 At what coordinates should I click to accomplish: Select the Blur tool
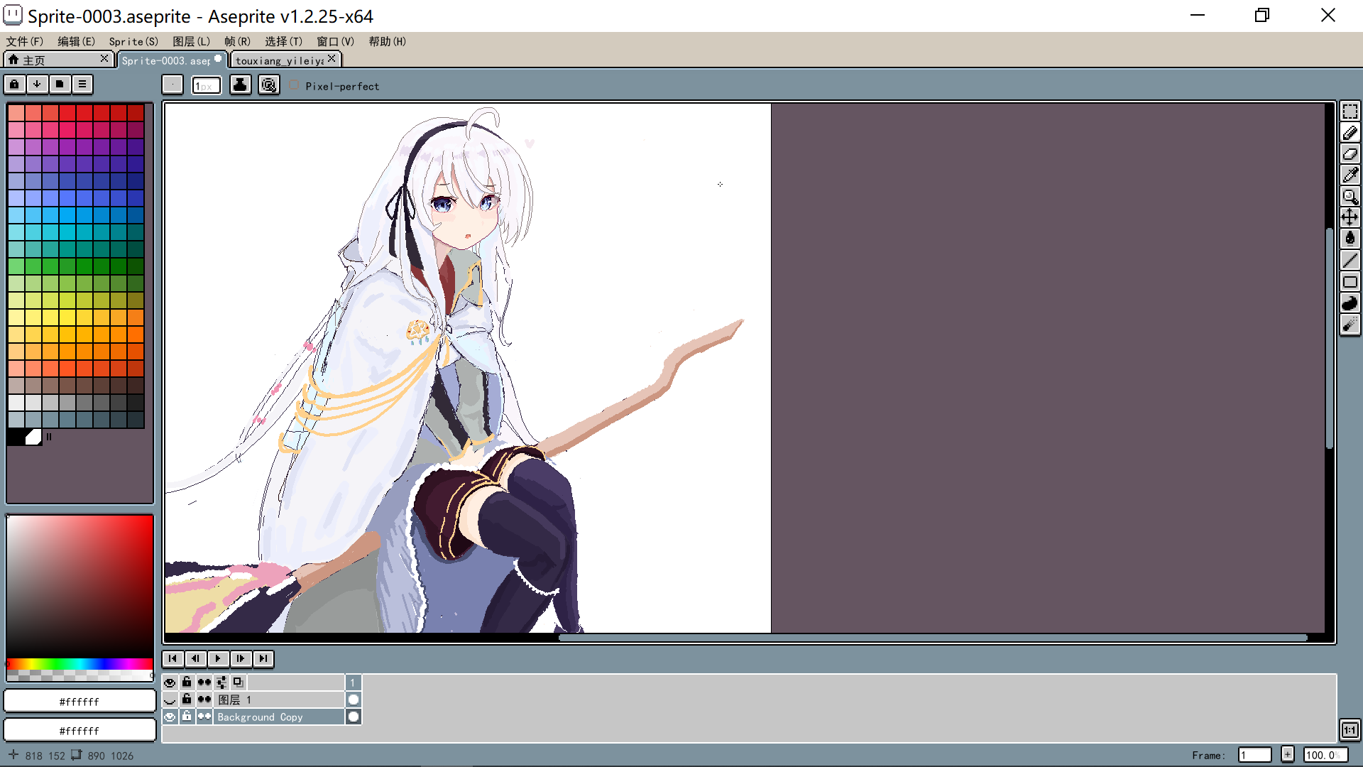[x=1350, y=325]
